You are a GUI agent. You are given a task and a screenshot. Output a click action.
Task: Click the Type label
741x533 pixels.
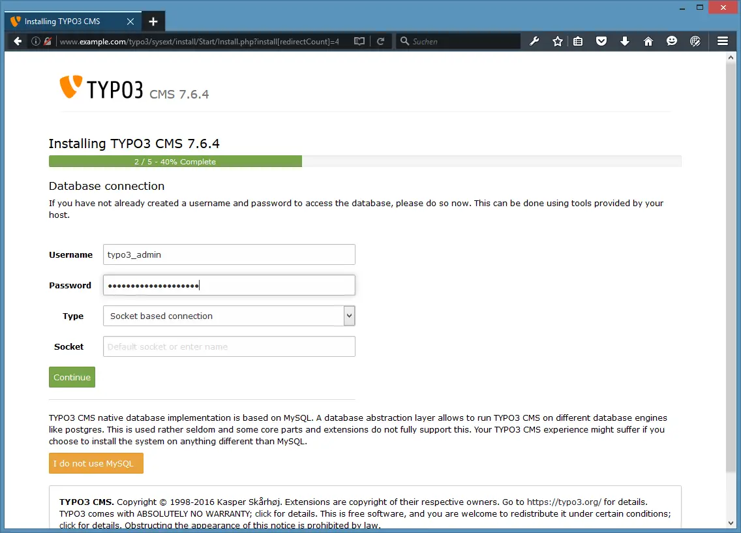tap(73, 316)
